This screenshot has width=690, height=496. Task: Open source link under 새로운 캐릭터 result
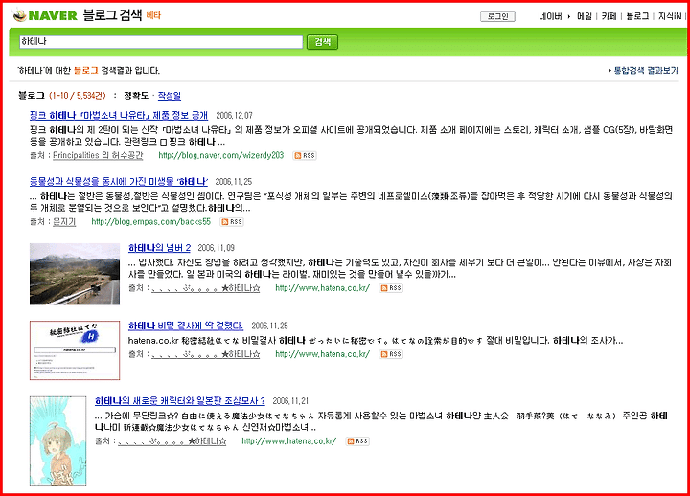click(x=172, y=441)
